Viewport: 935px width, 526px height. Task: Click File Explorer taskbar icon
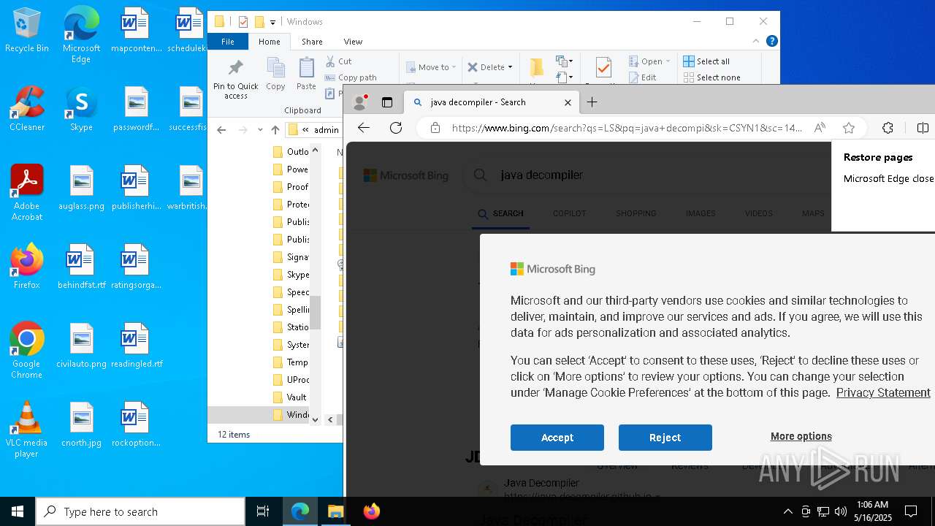tap(335, 511)
